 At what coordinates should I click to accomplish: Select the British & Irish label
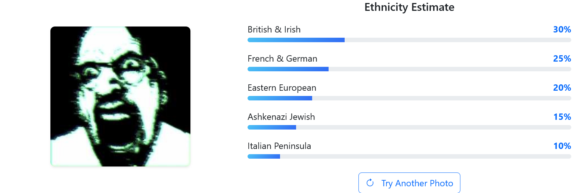tap(274, 29)
